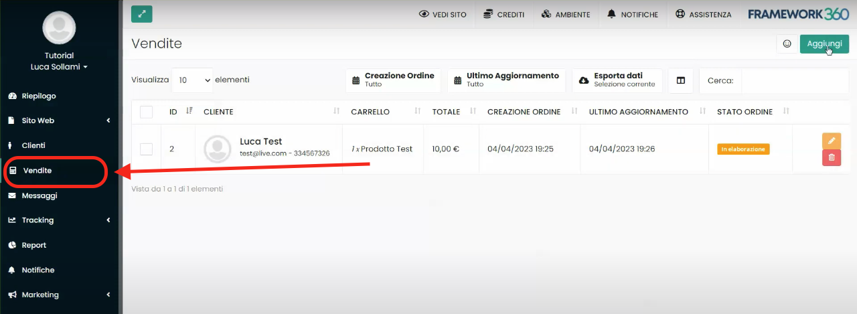Expand Tracking in the sidebar
This screenshot has height=314, width=857.
pyautogui.click(x=59, y=220)
